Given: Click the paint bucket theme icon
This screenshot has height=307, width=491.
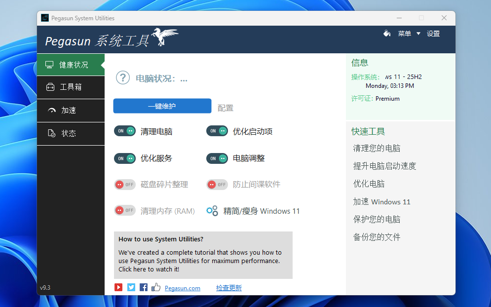Looking at the screenshot, I should tap(387, 34).
